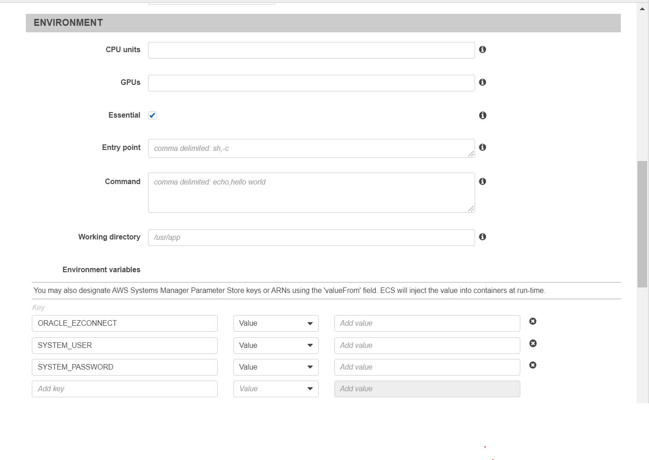Expand the Value type dropdown for SYSTEM_USER

[276, 346]
